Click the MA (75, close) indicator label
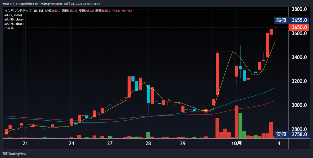313x158 pixels. 14,24
